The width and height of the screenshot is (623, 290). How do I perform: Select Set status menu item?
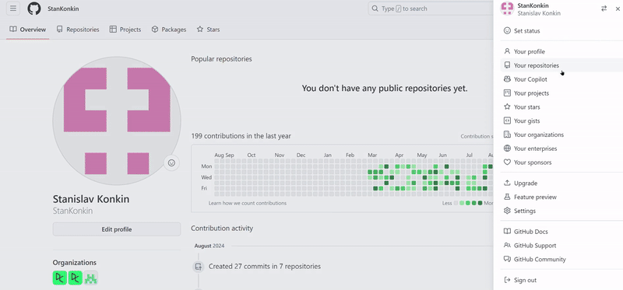tap(561, 30)
